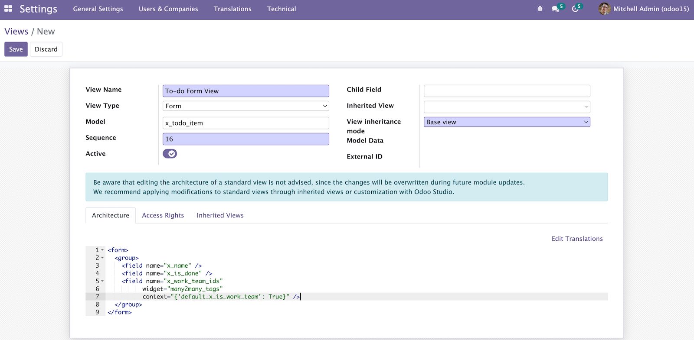The width and height of the screenshot is (694, 340).
Task: Collapse the form tag fold arrow on line 1
Action: point(102,250)
